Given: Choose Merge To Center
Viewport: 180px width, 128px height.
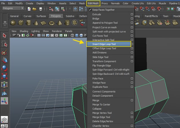Looking at the screenshot, I should click(101, 105).
